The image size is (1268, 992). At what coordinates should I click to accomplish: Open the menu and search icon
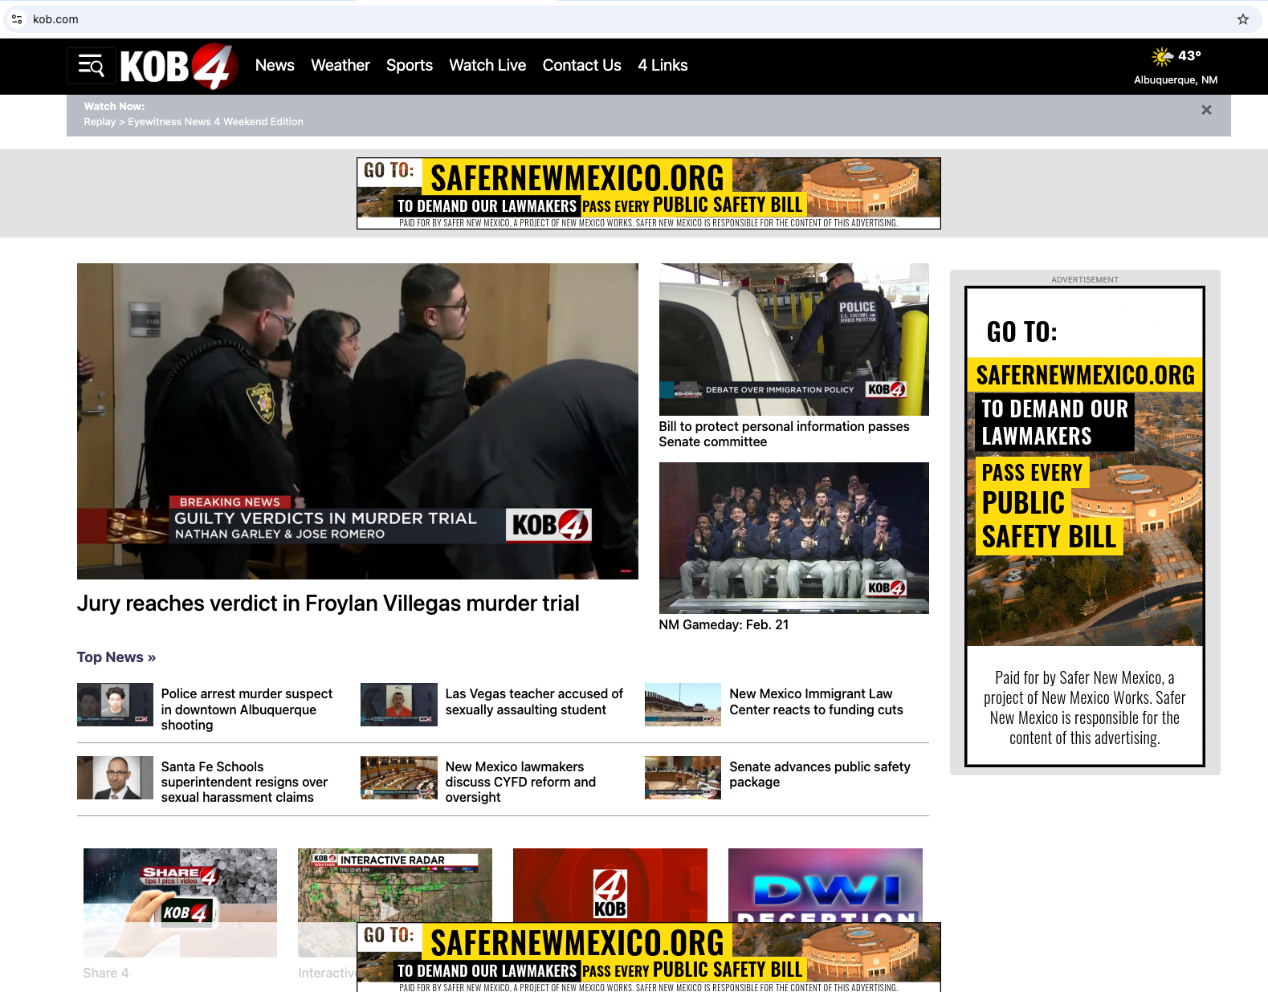click(92, 66)
